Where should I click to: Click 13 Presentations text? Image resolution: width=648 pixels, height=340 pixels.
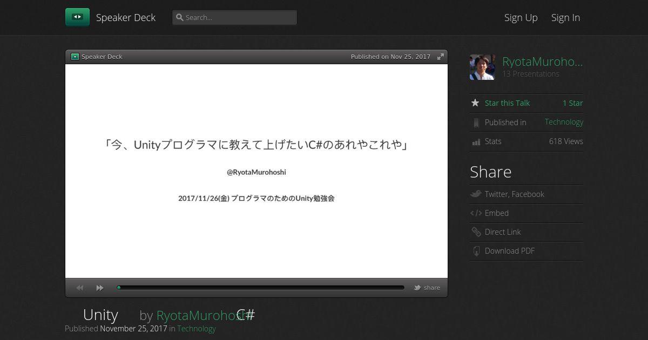click(x=531, y=74)
